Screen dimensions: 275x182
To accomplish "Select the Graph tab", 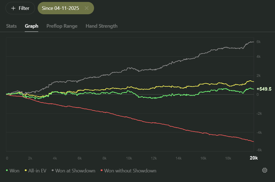I will [31, 26].
